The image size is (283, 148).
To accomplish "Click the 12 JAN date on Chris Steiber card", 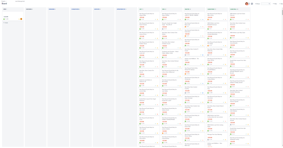I will pyautogui.click(x=165, y=37).
